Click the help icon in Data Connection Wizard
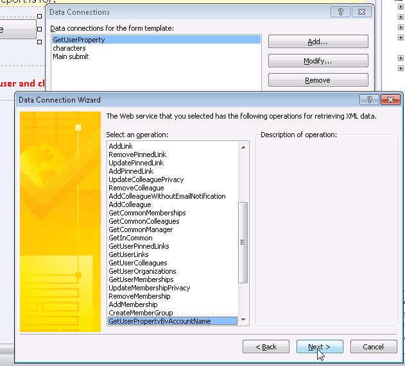Image resolution: width=405 pixels, height=366 pixels. point(369,99)
